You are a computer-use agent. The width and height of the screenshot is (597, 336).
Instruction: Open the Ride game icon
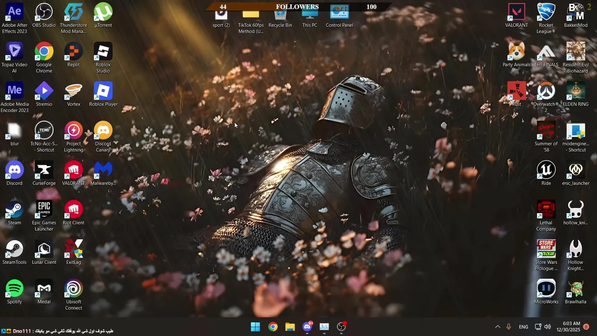(x=546, y=174)
